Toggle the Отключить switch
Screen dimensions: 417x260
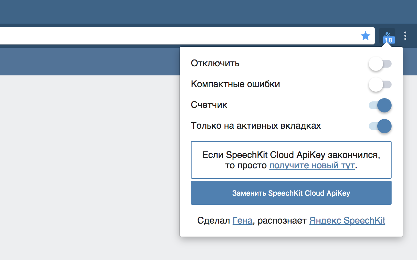pos(380,64)
